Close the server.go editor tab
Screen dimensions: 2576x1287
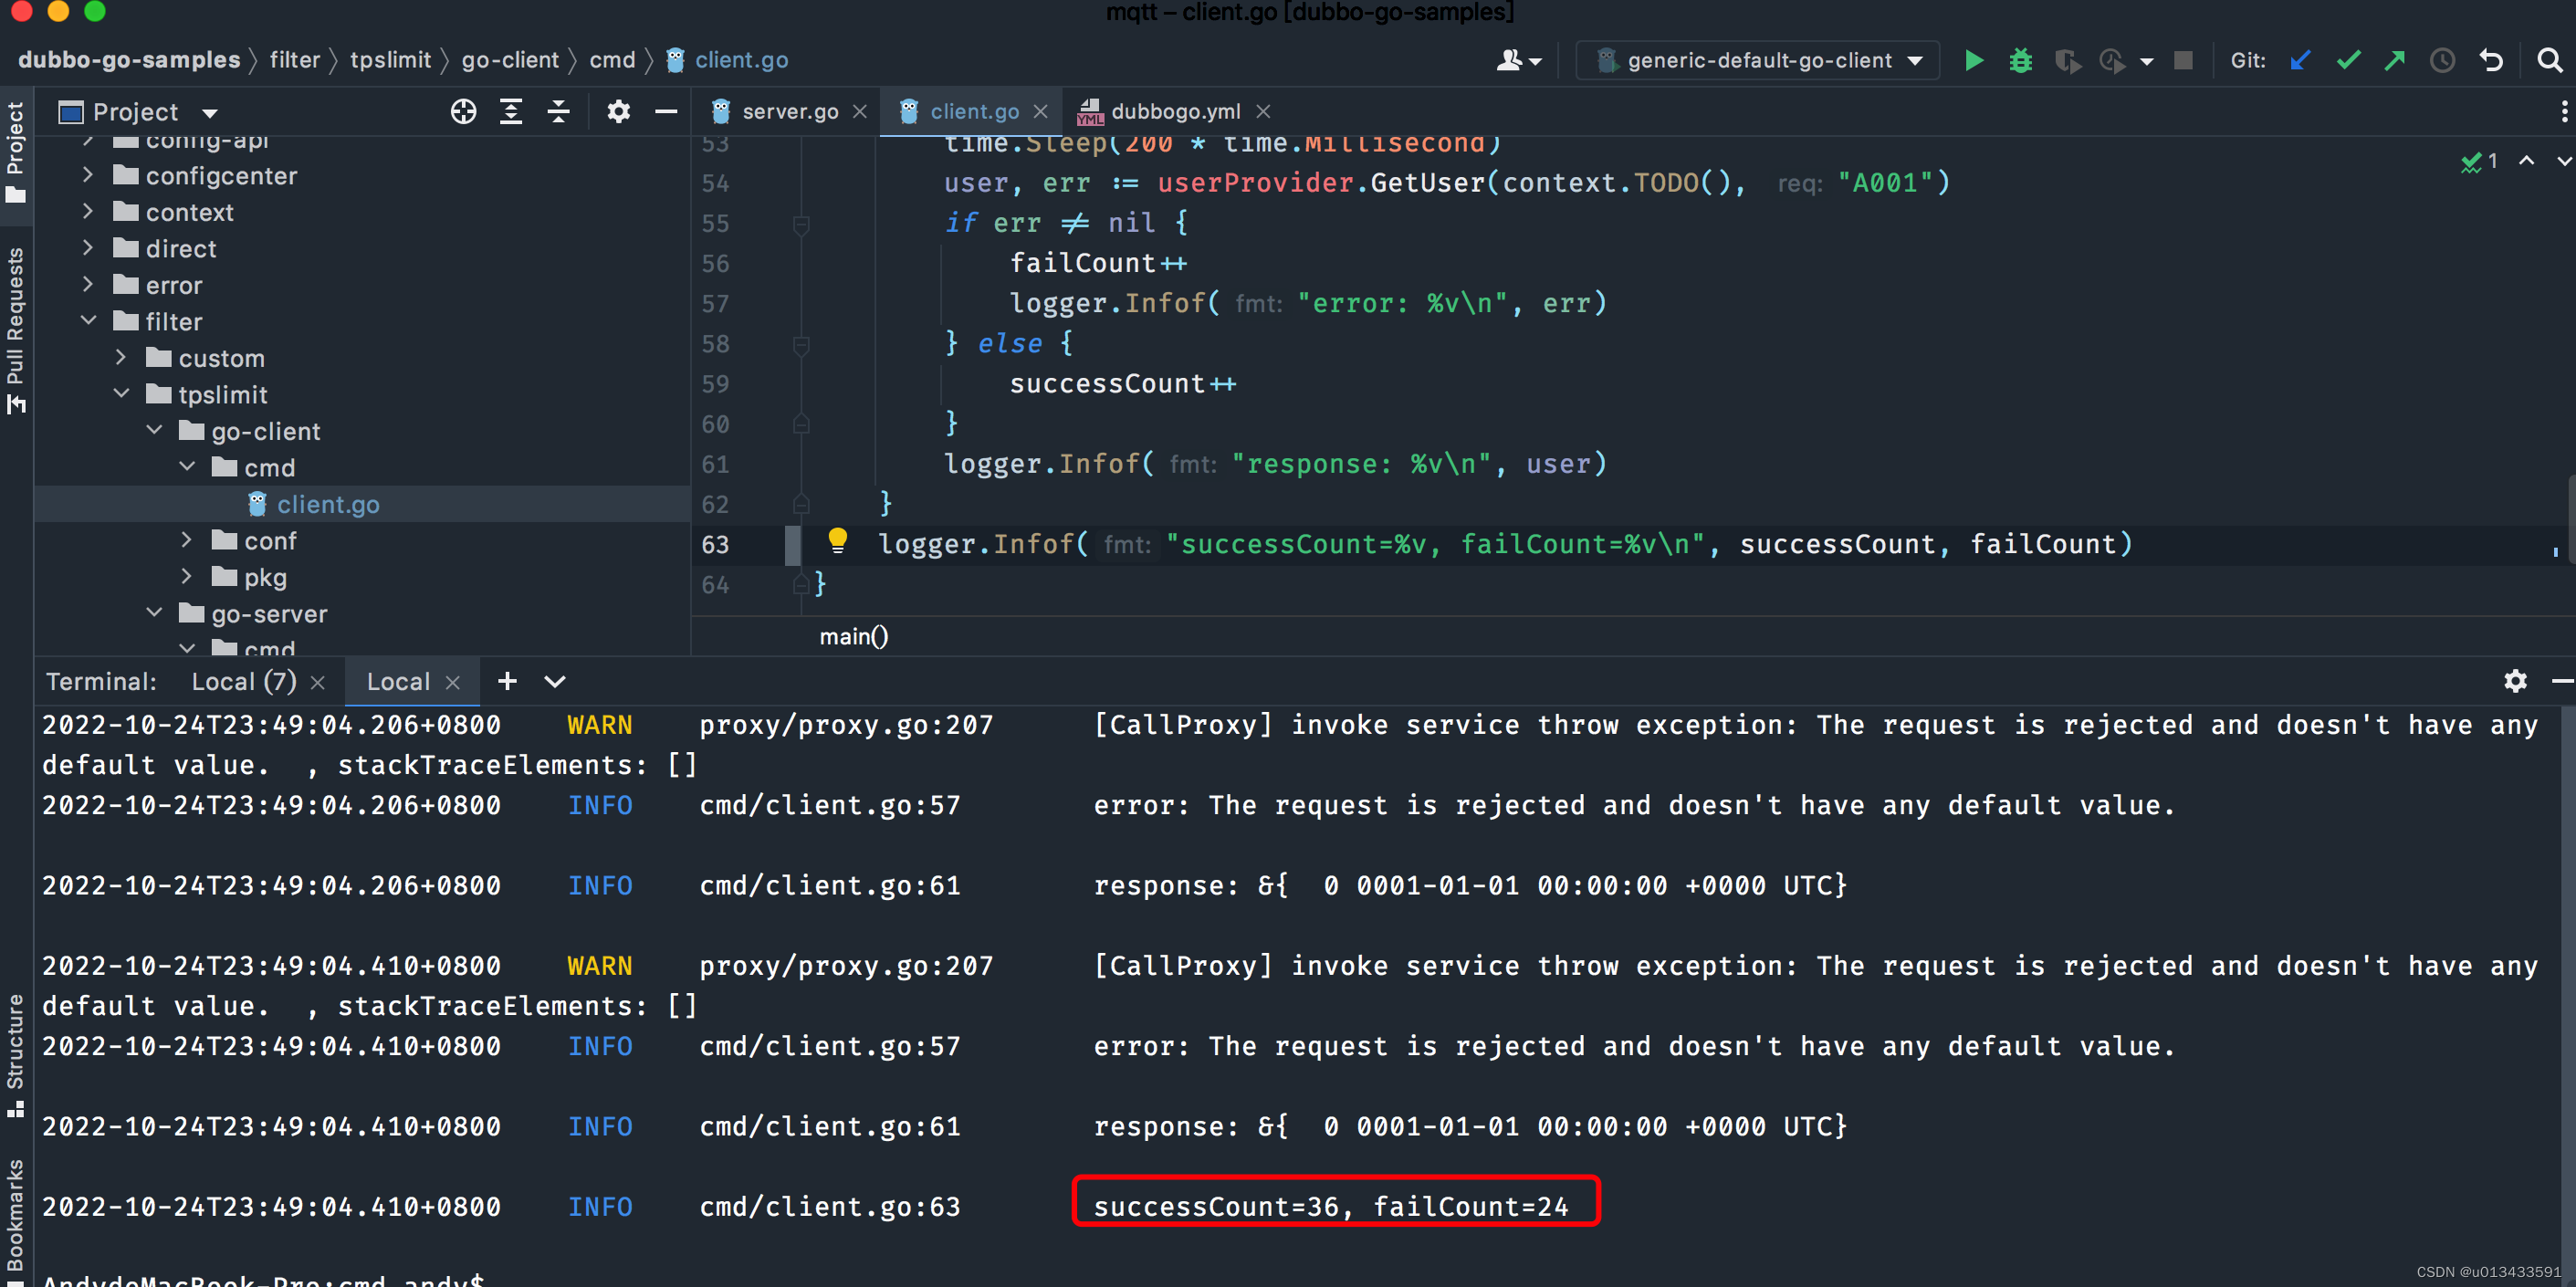click(x=859, y=111)
